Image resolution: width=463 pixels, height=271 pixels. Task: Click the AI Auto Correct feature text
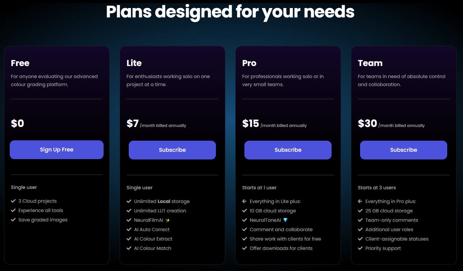(152, 229)
